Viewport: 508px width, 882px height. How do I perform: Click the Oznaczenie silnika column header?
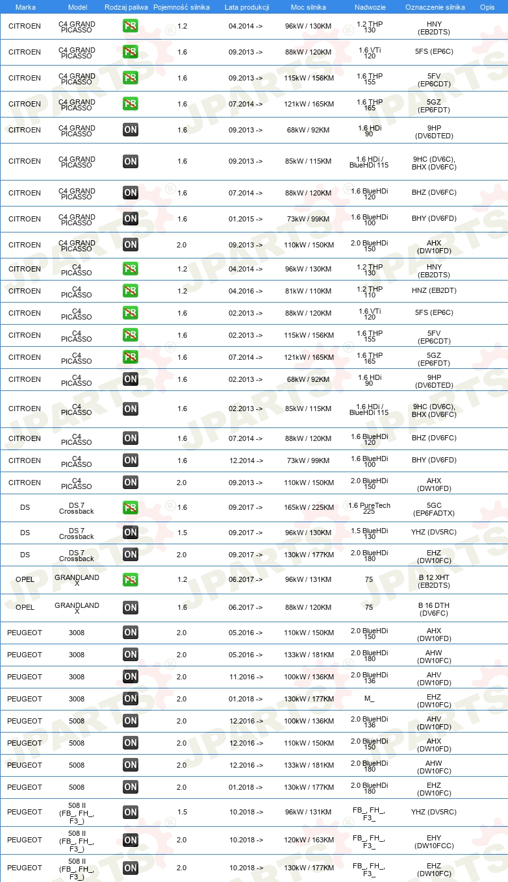435,6
